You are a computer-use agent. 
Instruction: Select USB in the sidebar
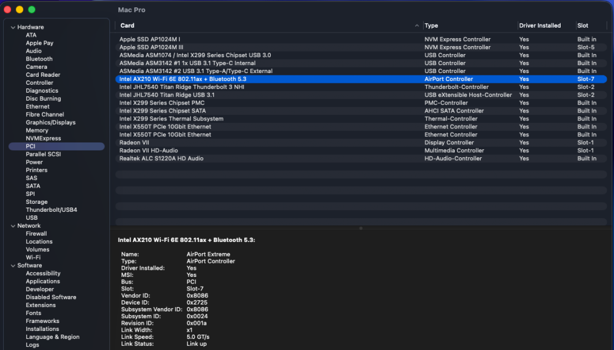pyautogui.click(x=32, y=217)
